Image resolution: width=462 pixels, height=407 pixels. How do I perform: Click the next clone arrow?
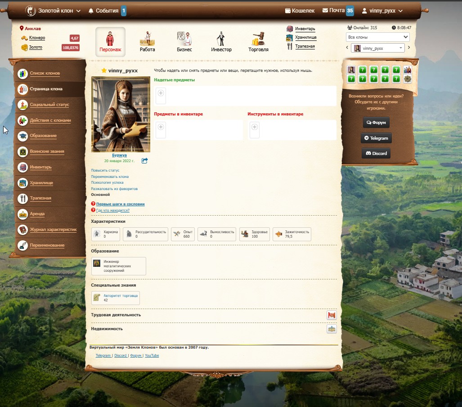[x=409, y=48]
